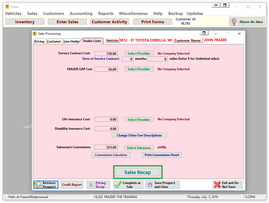The height and width of the screenshot is (203, 269).
Task: Open the Vehicles menu
Action: click(13, 13)
